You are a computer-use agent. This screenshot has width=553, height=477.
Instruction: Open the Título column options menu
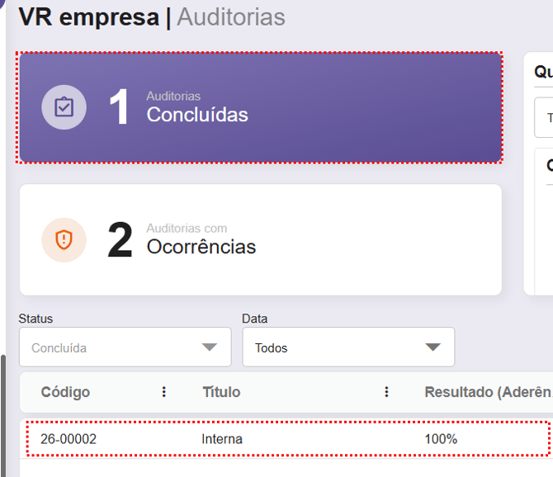[386, 392]
